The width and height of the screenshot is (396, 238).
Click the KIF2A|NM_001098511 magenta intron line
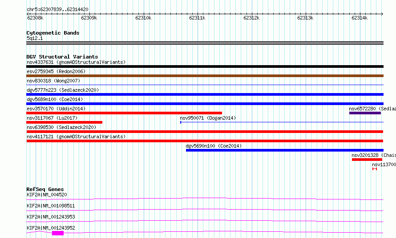click(x=205, y=210)
